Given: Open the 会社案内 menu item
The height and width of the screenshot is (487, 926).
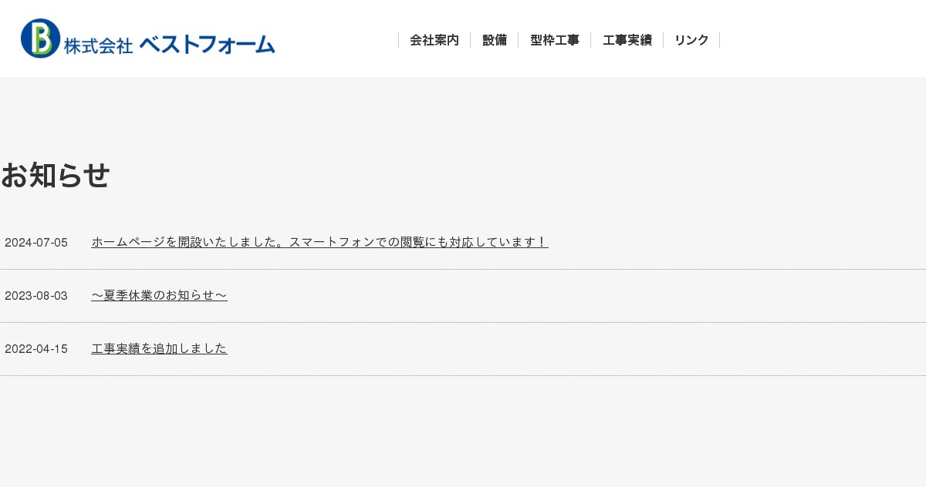Looking at the screenshot, I should (x=434, y=40).
